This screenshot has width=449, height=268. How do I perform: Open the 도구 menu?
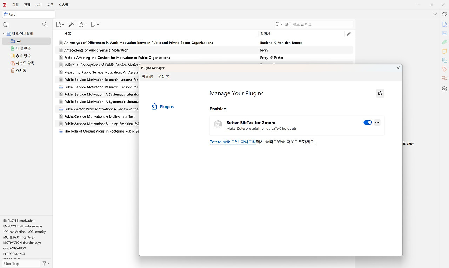(50, 5)
